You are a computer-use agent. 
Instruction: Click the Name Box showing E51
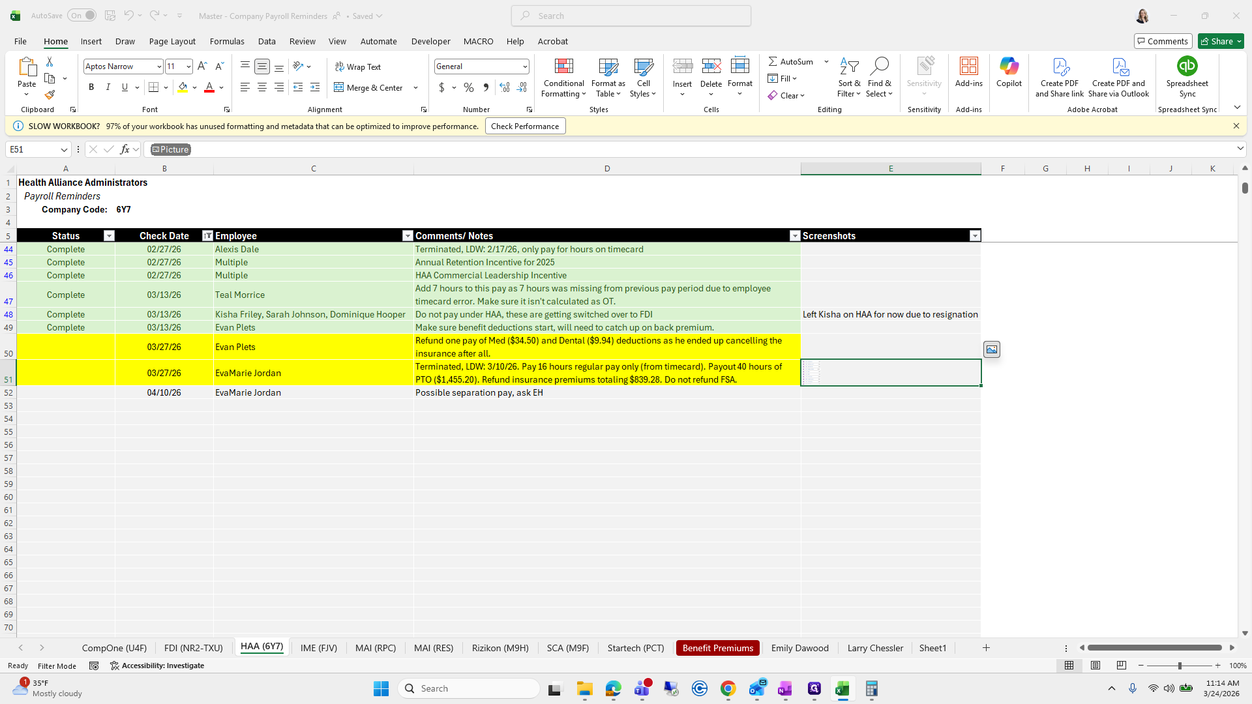pos(33,149)
